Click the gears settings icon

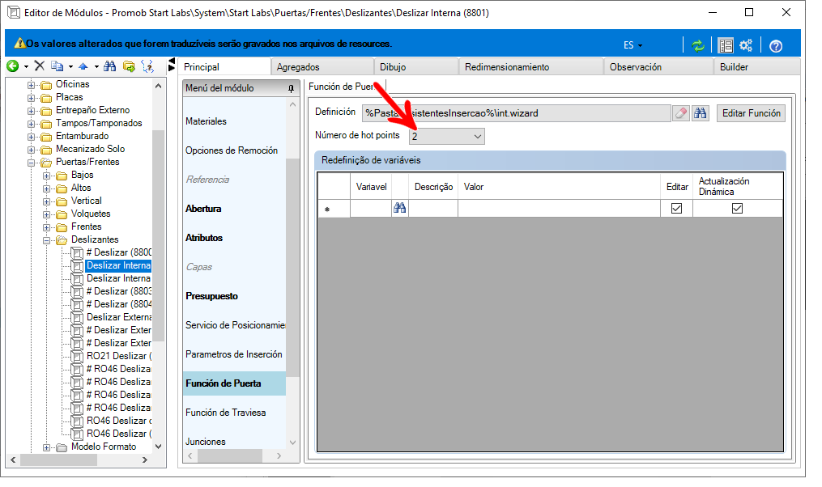pos(746,45)
